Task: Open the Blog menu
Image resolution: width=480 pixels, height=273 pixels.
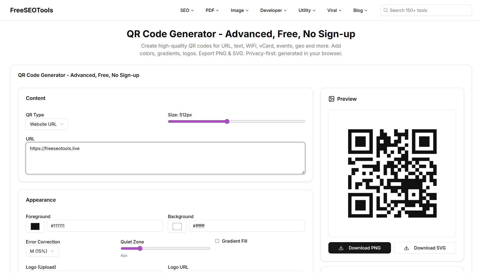Action: coord(360,10)
